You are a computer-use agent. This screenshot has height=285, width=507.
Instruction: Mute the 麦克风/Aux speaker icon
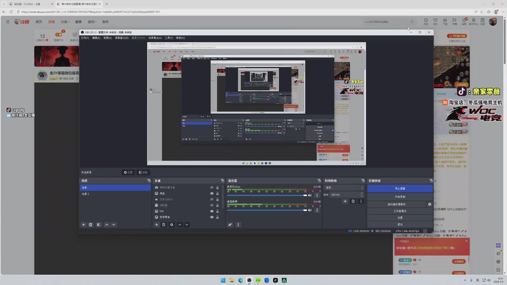tap(310, 195)
